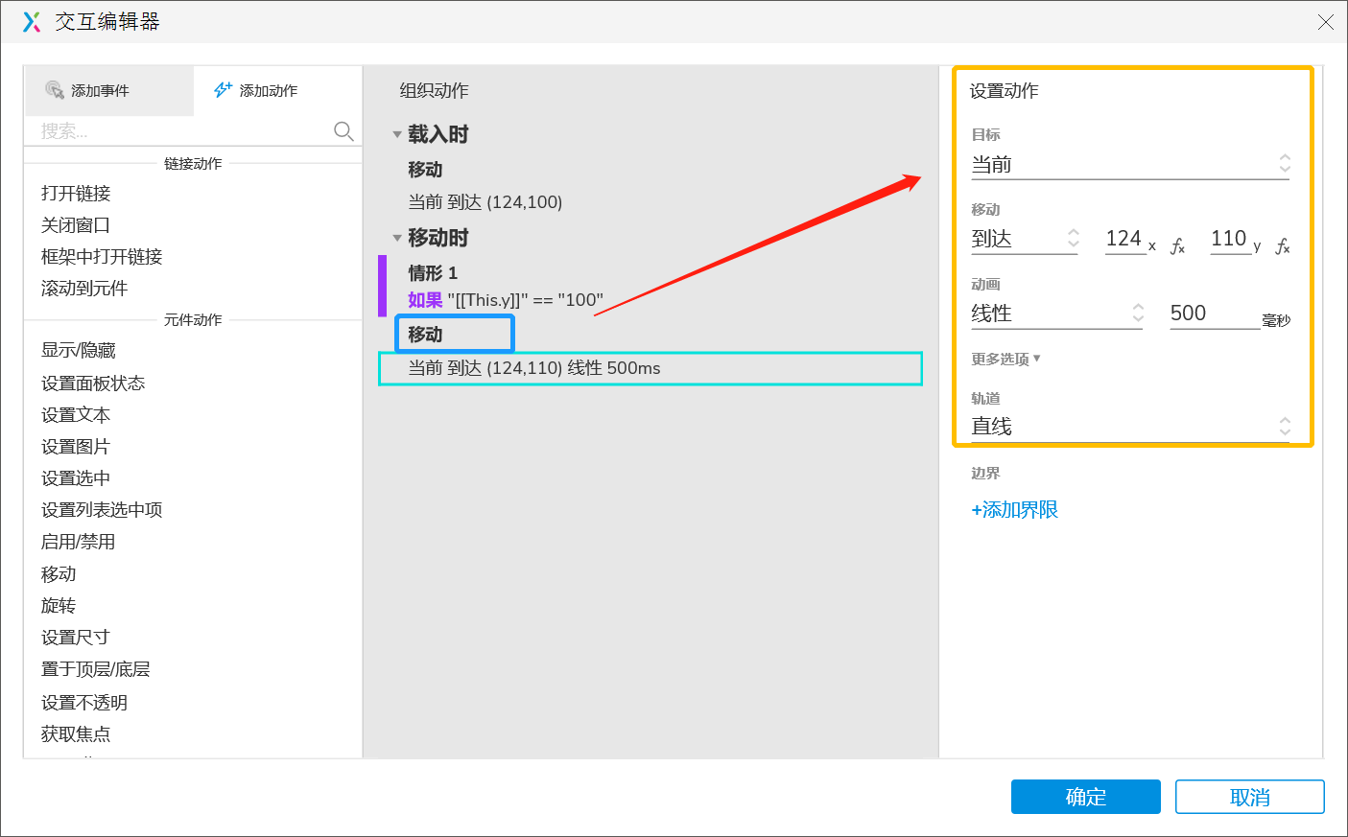The width and height of the screenshot is (1348, 837).
Task: Select 显示/隐藏 action
Action: 78,351
